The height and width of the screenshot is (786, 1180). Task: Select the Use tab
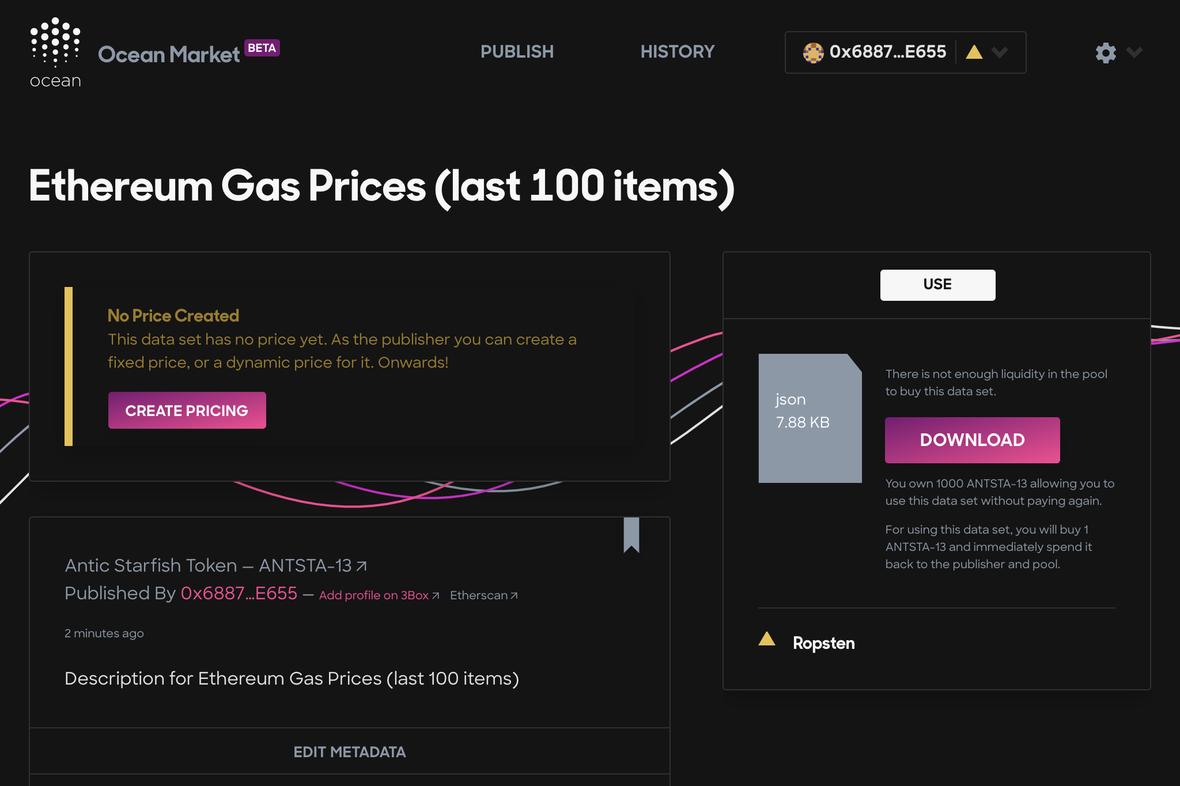pyautogui.click(x=937, y=285)
